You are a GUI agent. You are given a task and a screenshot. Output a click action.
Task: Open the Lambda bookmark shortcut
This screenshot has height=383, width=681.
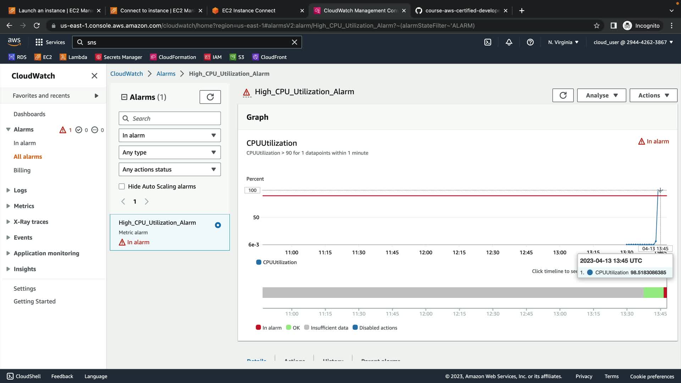[73, 57]
